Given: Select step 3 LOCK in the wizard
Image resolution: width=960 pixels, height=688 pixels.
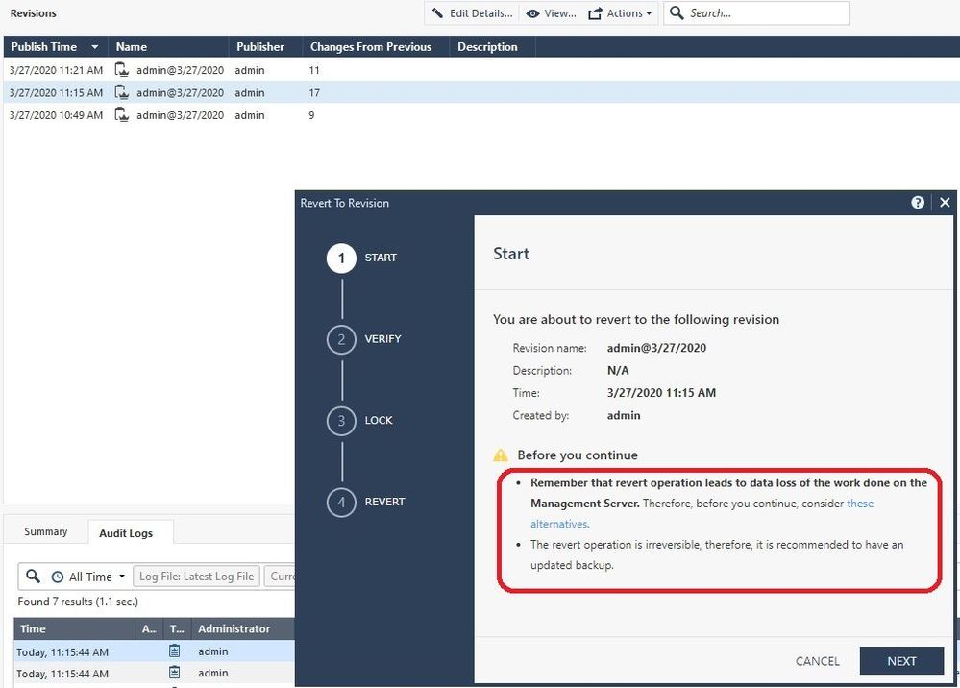Looking at the screenshot, I should pyautogui.click(x=360, y=421).
